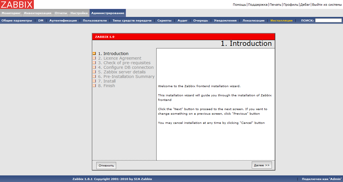Select step 8. Finish

coord(106,86)
